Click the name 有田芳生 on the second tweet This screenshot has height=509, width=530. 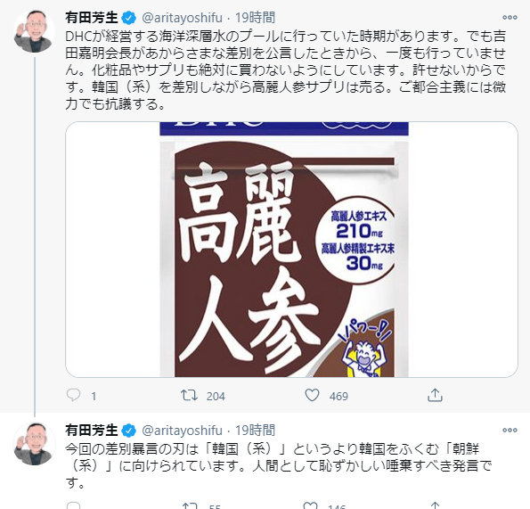click(92, 431)
